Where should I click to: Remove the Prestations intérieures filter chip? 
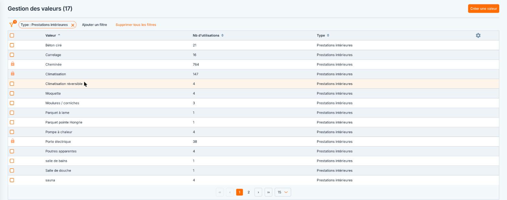73,25
